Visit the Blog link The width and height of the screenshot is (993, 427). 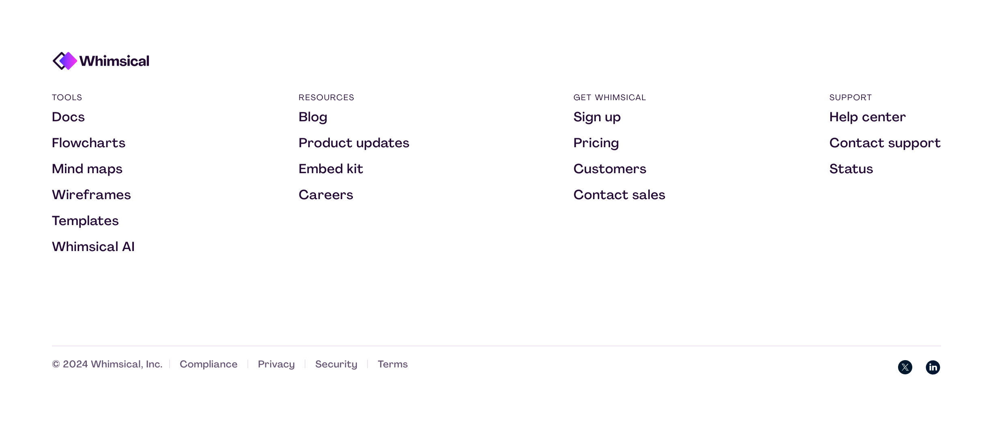coord(313,117)
